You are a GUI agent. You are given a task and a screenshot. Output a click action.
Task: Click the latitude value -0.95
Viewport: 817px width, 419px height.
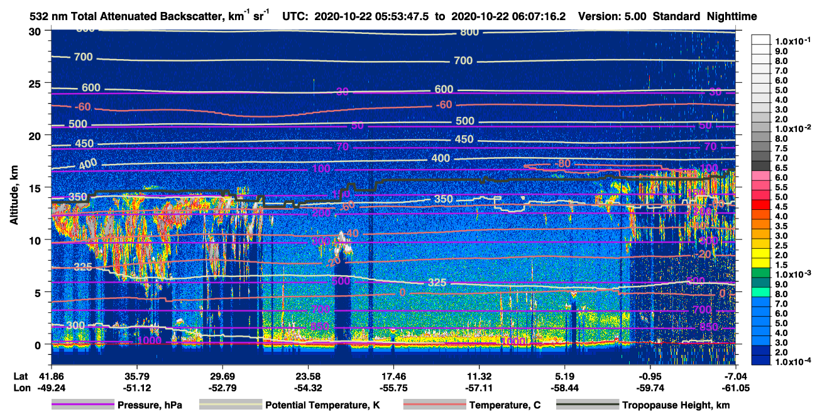coord(651,376)
